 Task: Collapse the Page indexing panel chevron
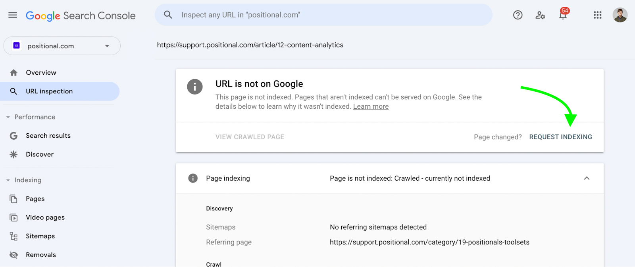[587, 178]
